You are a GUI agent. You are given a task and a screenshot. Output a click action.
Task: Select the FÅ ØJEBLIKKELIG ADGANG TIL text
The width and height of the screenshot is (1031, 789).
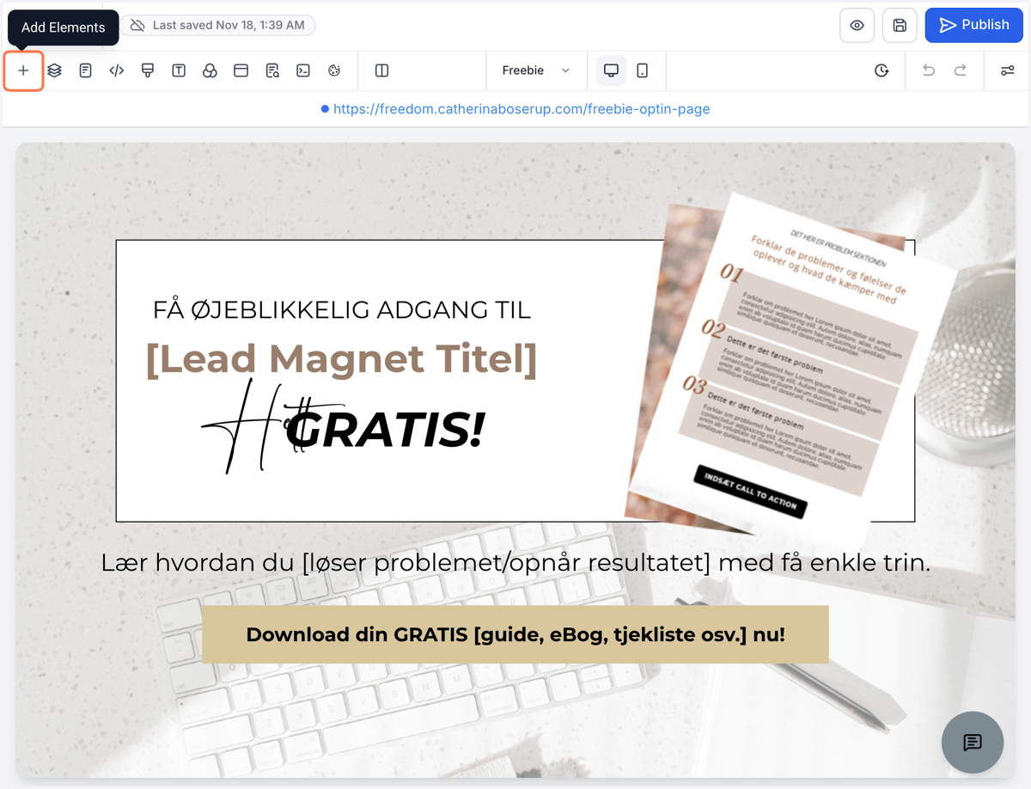(x=342, y=309)
